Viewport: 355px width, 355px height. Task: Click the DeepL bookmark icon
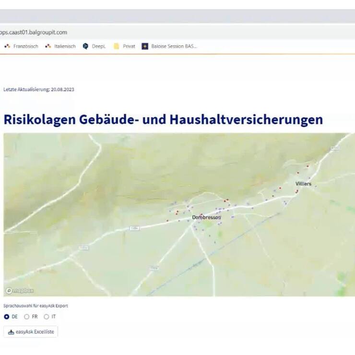pos(86,47)
